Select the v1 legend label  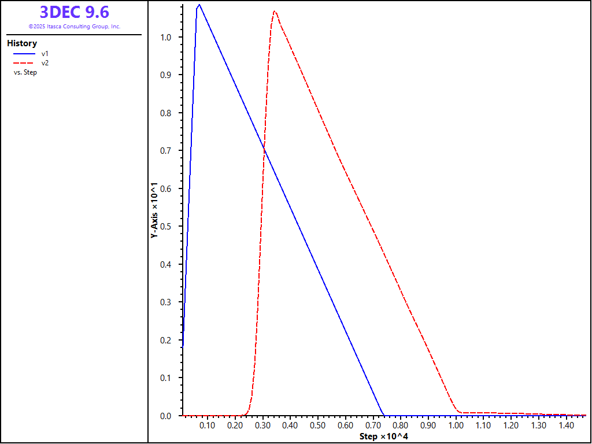(45, 53)
